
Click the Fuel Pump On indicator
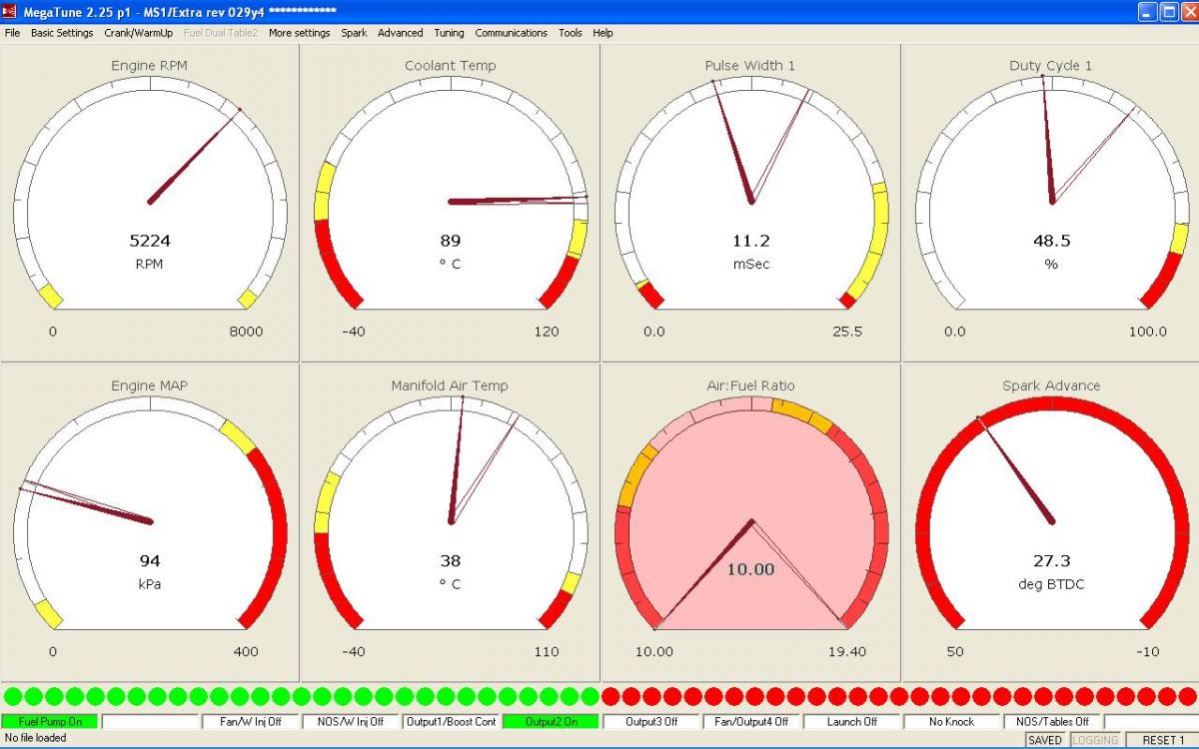click(x=50, y=721)
